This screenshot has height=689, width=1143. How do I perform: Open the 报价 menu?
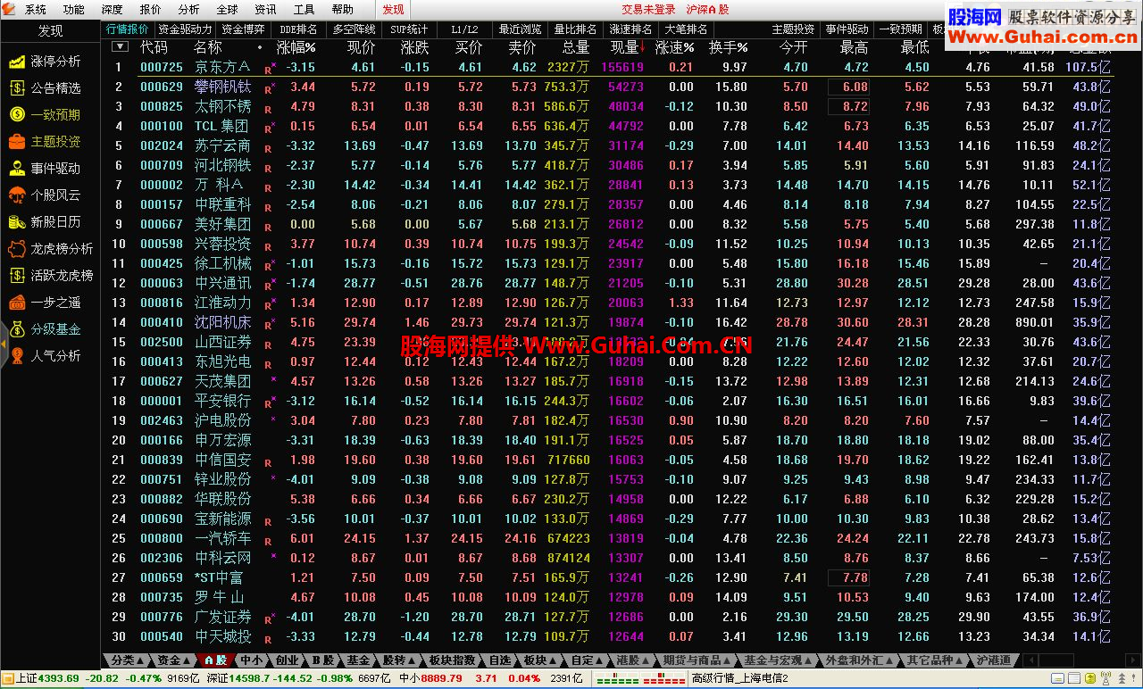click(151, 10)
